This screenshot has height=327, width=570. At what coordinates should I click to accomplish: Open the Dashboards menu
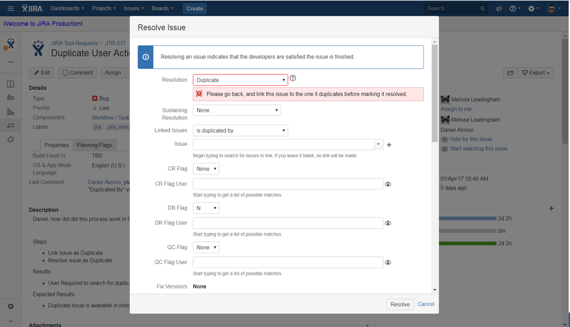pos(67,9)
